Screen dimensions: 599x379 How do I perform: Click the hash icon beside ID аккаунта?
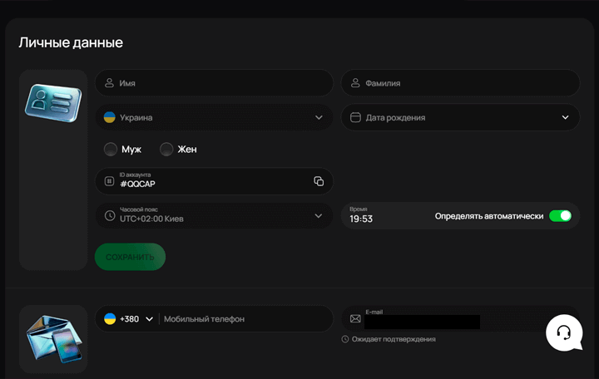coord(109,181)
